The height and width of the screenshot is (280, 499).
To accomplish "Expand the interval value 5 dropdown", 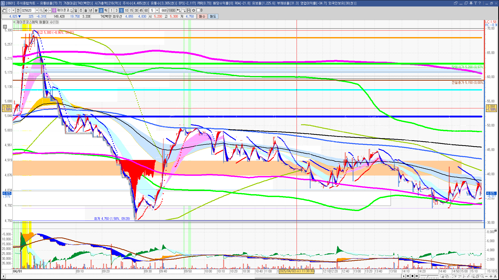I will point(157,10).
